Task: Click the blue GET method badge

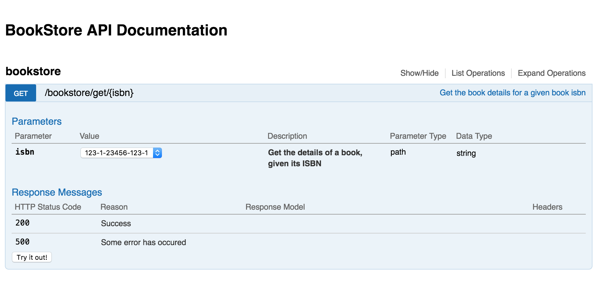Action: point(21,93)
